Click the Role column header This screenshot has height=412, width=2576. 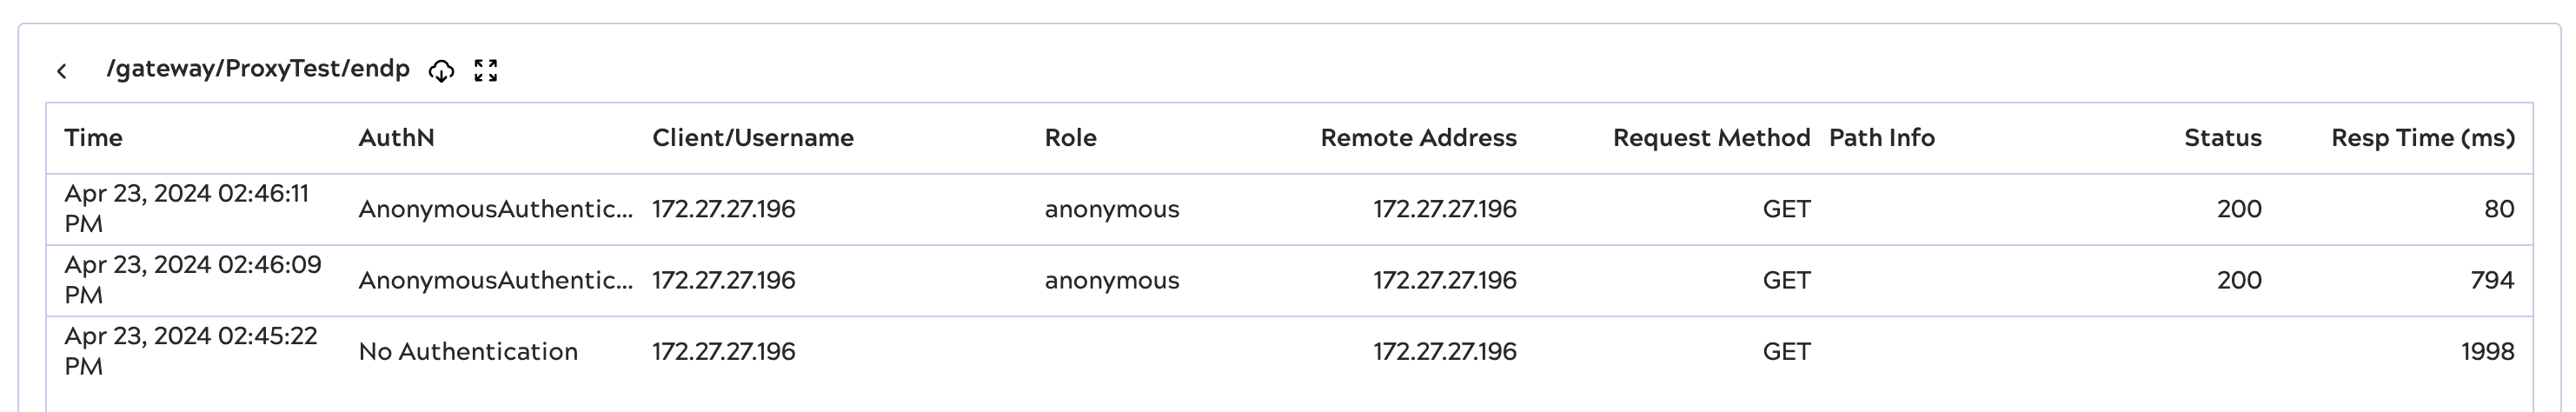point(1070,138)
